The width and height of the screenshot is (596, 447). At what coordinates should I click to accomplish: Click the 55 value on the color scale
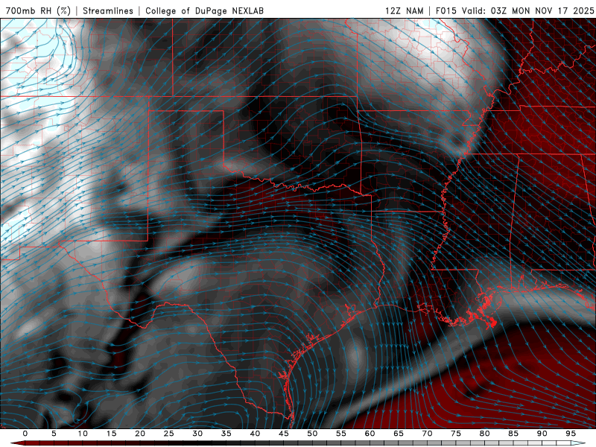tap(341, 434)
